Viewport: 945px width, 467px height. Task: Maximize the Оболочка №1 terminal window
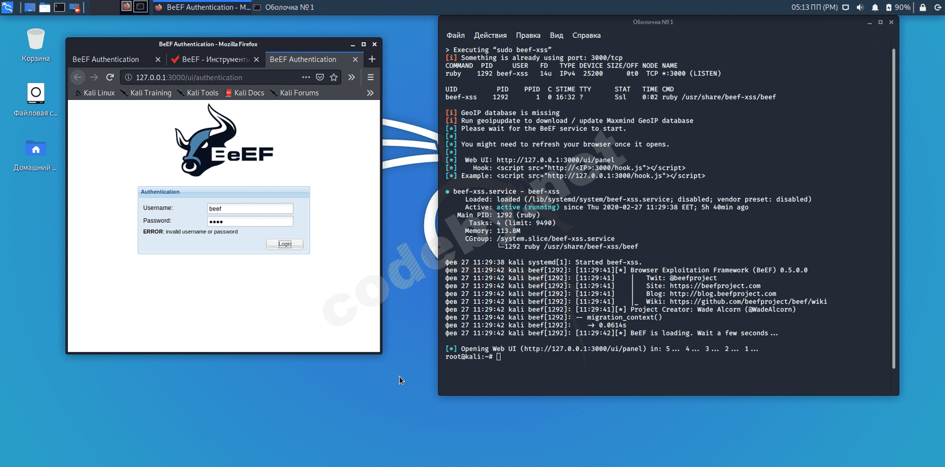pos(880,22)
